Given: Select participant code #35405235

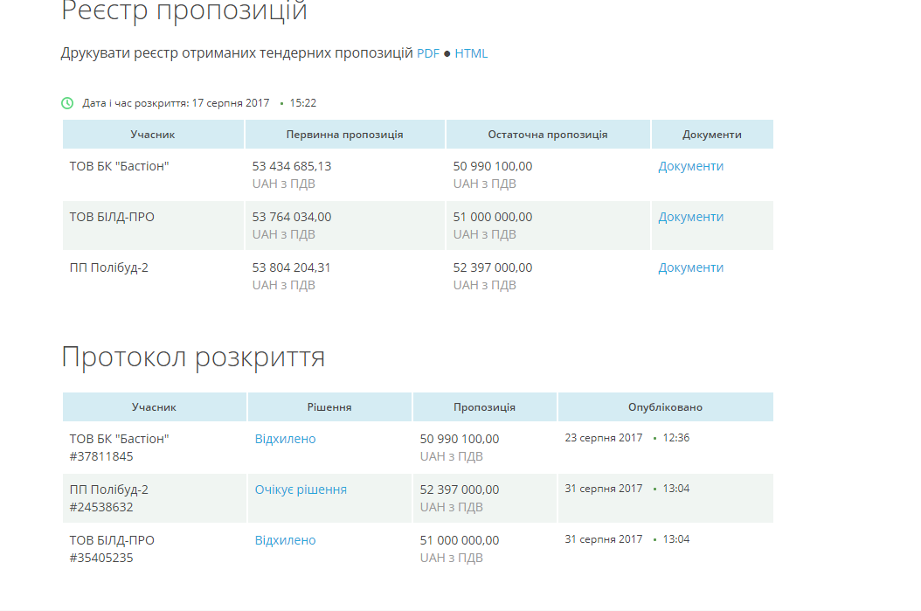Looking at the screenshot, I should click(x=101, y=558).
